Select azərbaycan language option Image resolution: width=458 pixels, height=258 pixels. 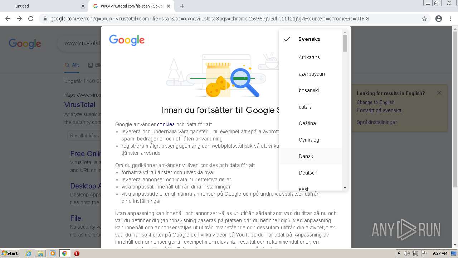point(311,74)
